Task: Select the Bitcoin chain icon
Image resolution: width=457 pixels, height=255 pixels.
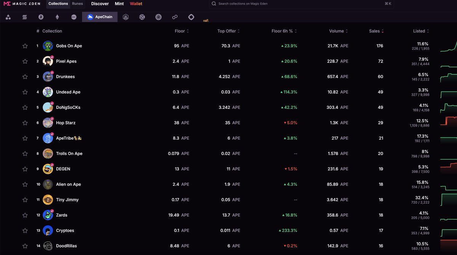Action: coord(41,17)
